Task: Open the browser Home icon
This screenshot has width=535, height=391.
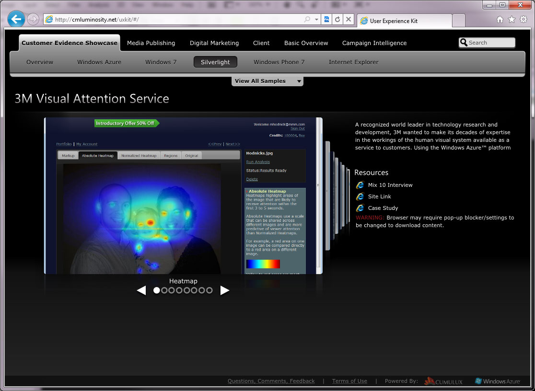Action: (500, 20)
